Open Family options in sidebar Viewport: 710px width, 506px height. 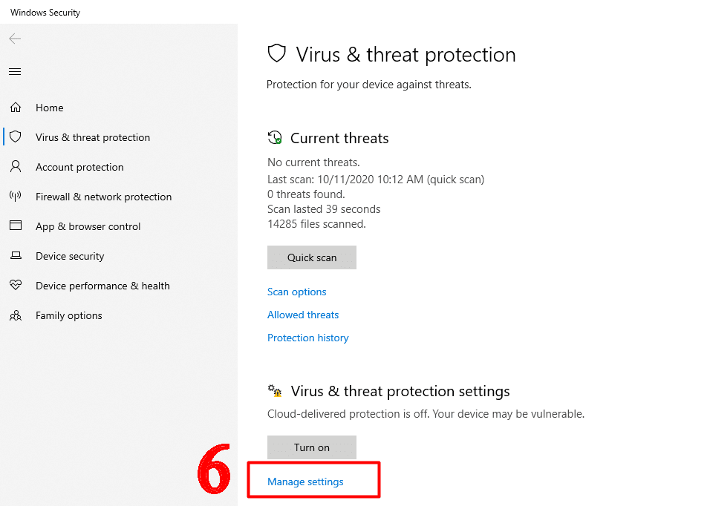coord(69,315)
